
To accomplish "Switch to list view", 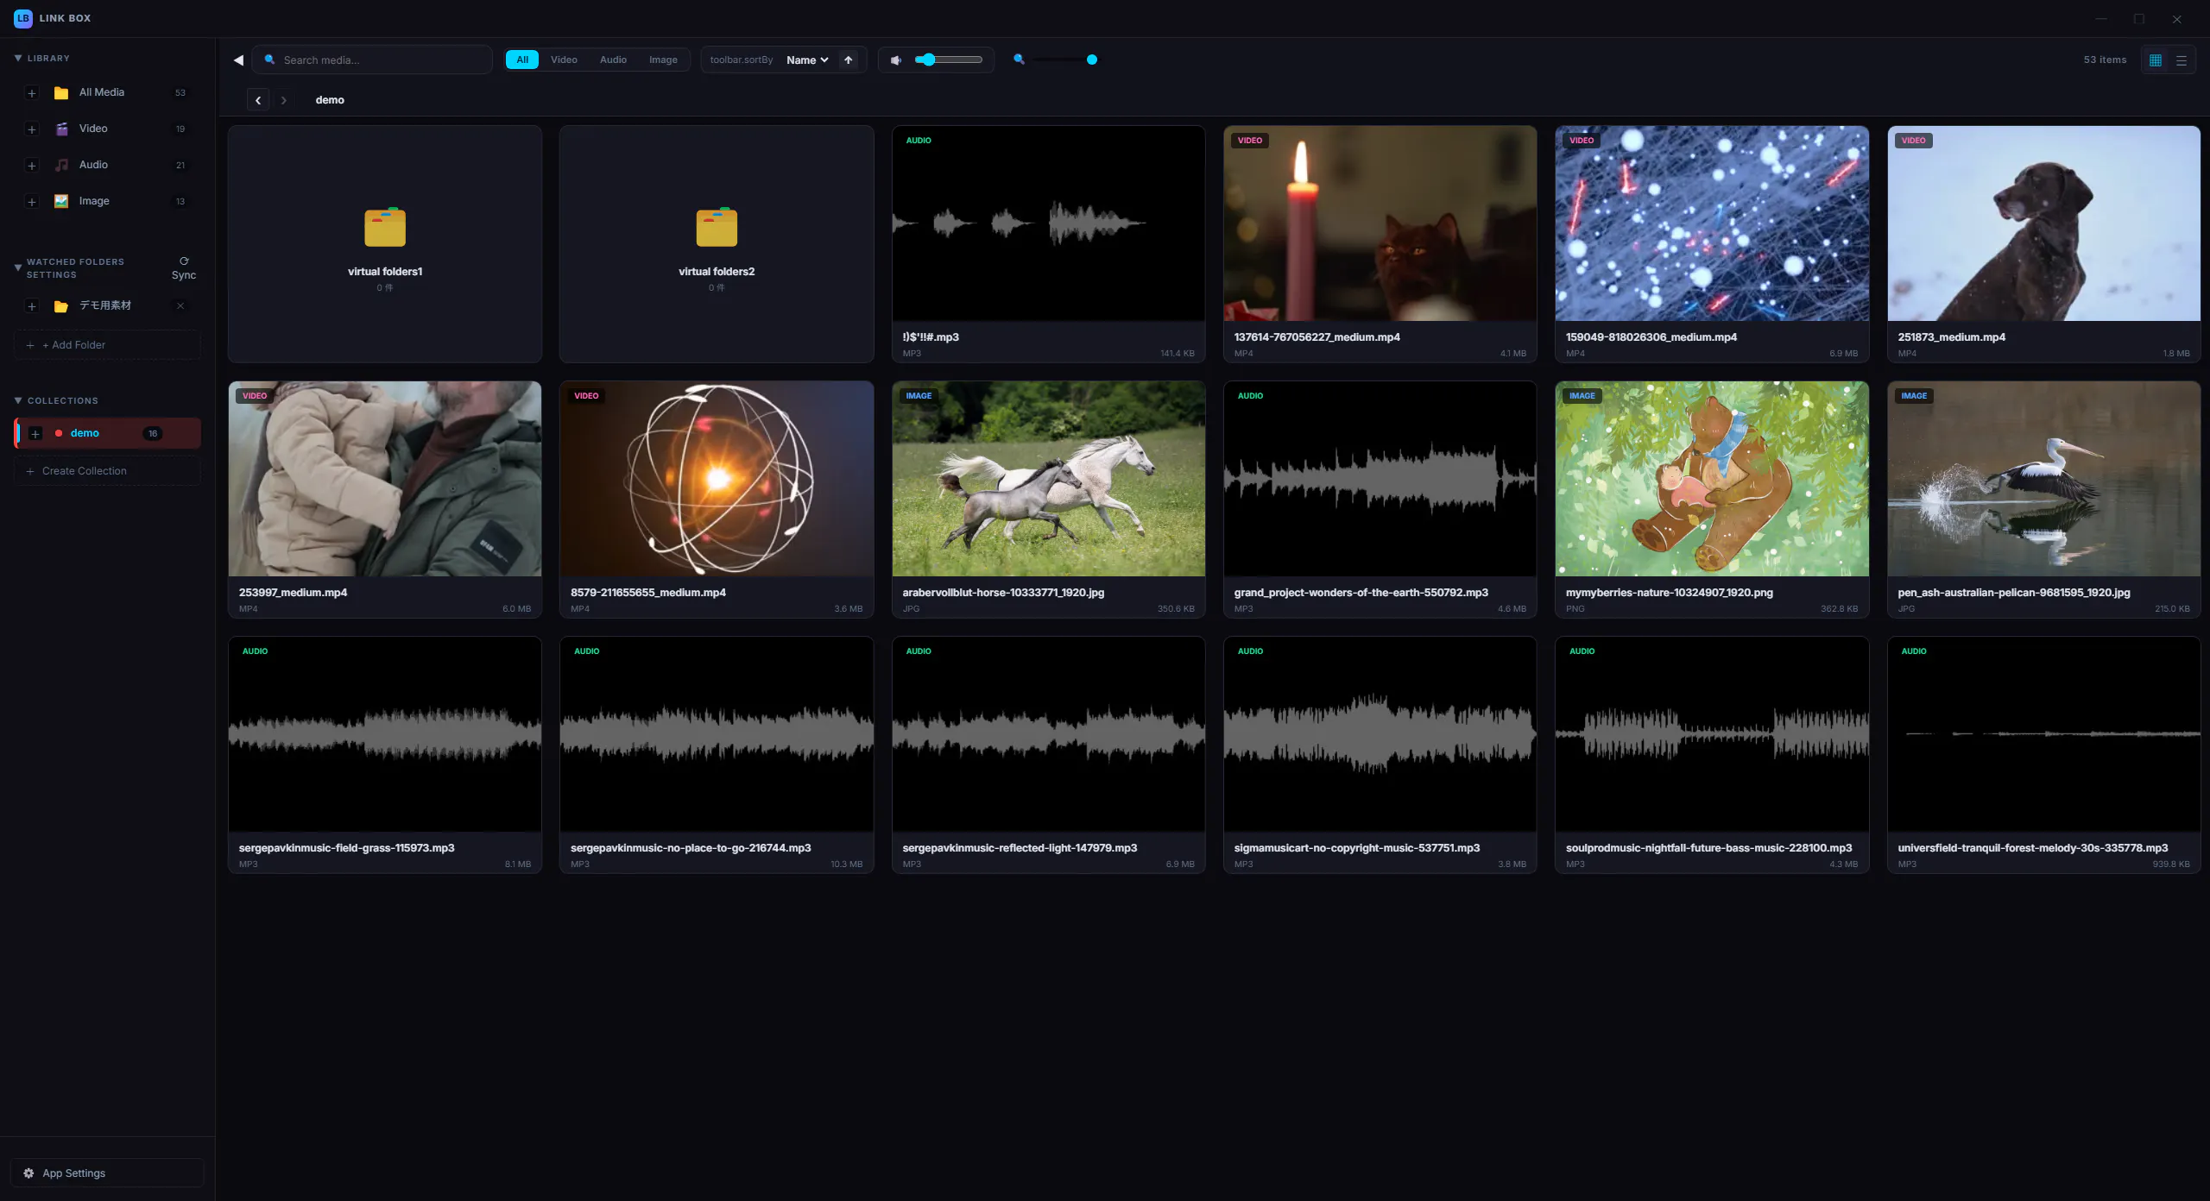I will [2182, 60].
